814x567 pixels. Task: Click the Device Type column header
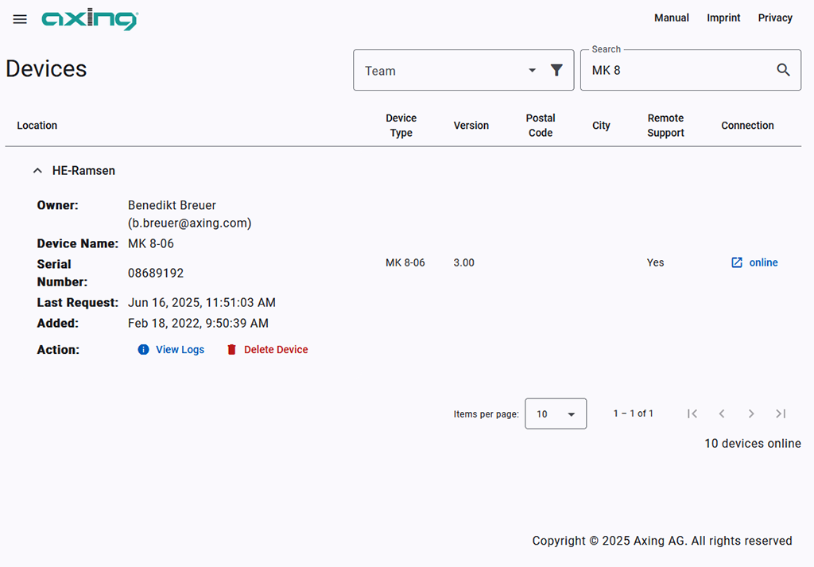pyautogui.click(x=401, y=125)
